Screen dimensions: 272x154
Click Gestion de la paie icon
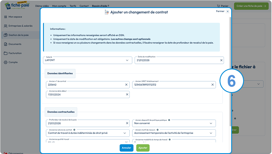point(6,35)
